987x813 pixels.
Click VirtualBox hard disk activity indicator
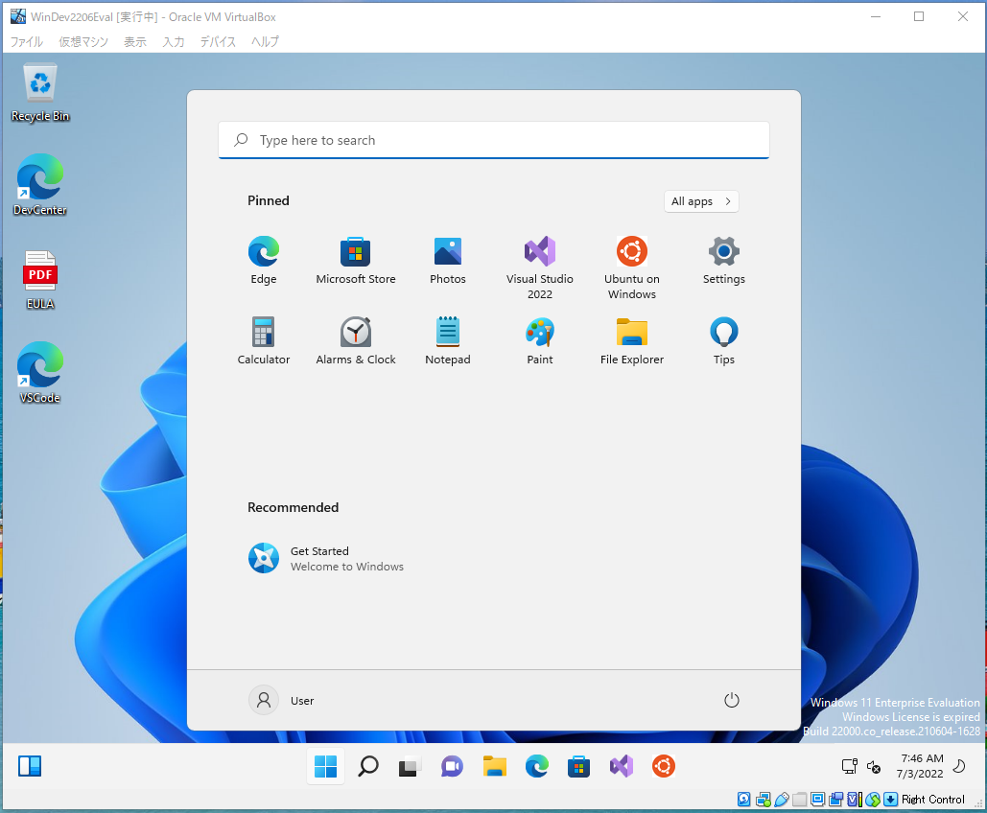pyautogui.click(x=743, y=800)
